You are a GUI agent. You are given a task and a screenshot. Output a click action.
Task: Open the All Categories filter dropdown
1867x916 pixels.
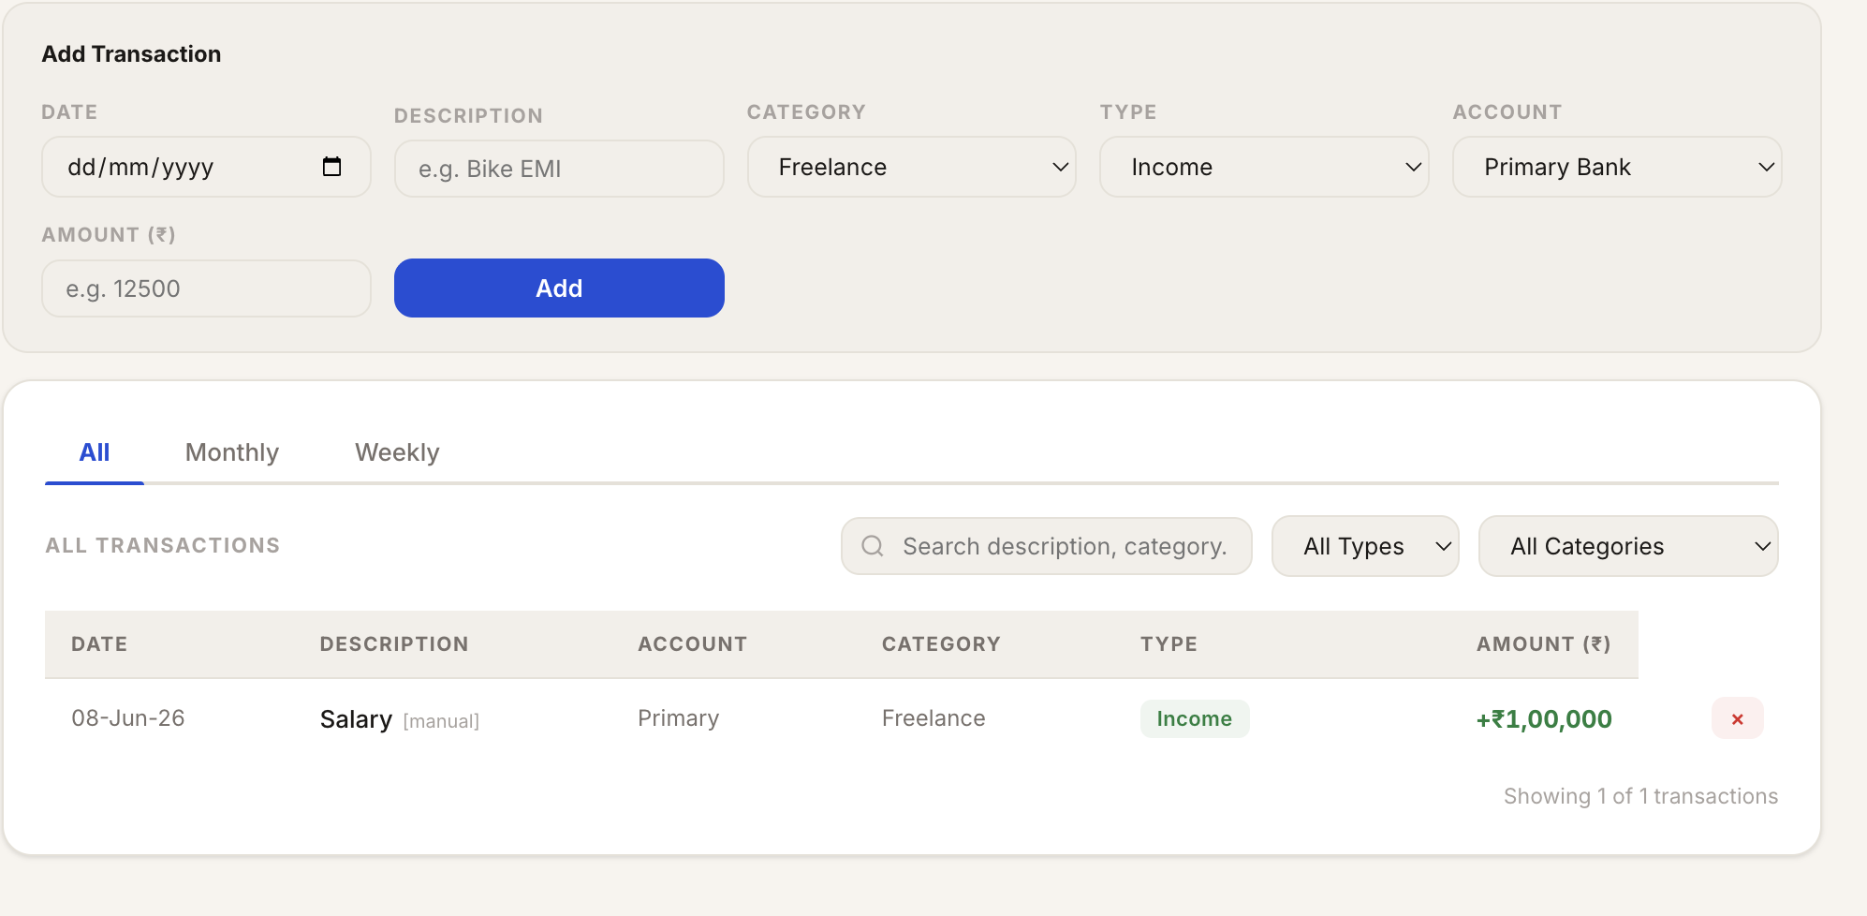1628,546
